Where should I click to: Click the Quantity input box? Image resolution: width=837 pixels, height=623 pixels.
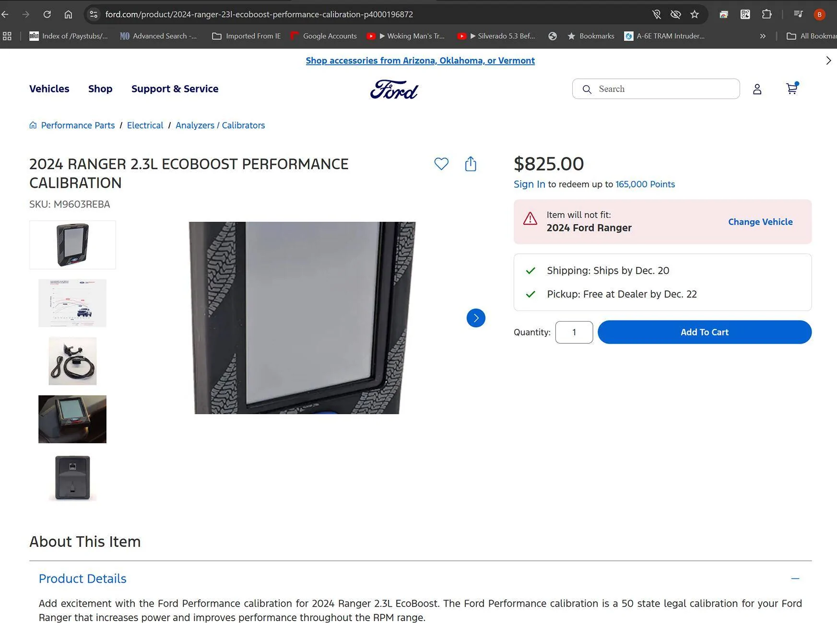pyautogui.click(x=574, y=332)
